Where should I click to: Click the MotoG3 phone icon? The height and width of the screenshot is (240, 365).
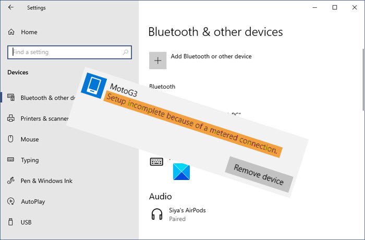tap(94, 86)
